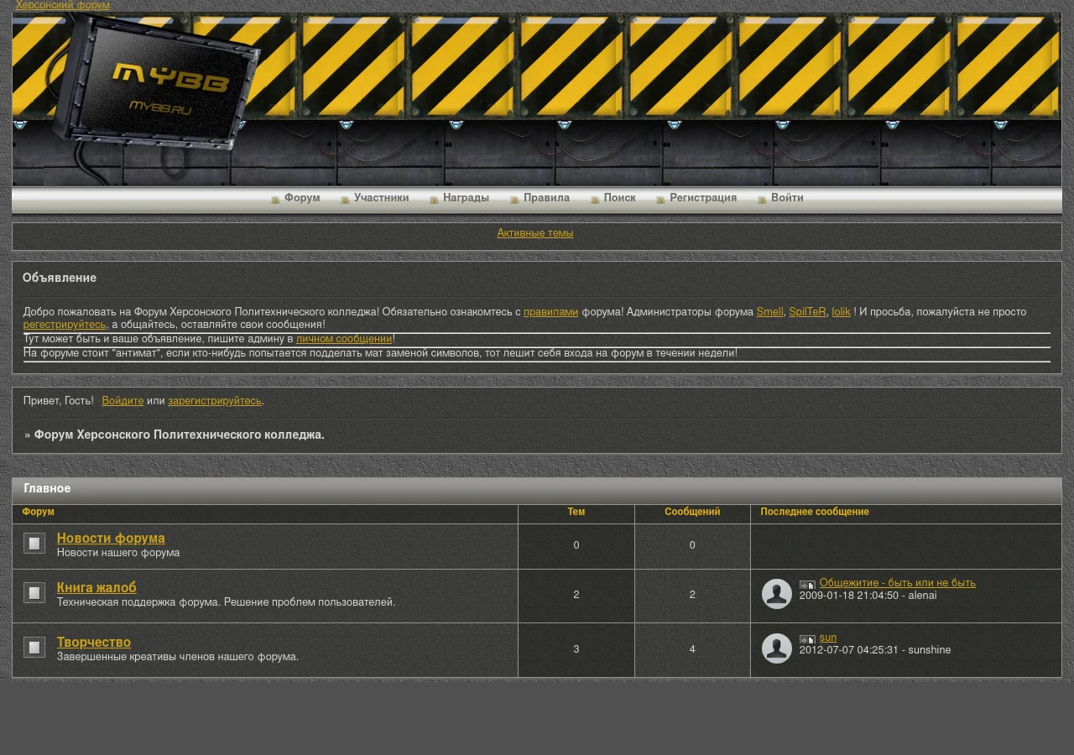Jump to last post icon for Общежитие
This screenshot has width=1074, height=755.
[807, 585]
